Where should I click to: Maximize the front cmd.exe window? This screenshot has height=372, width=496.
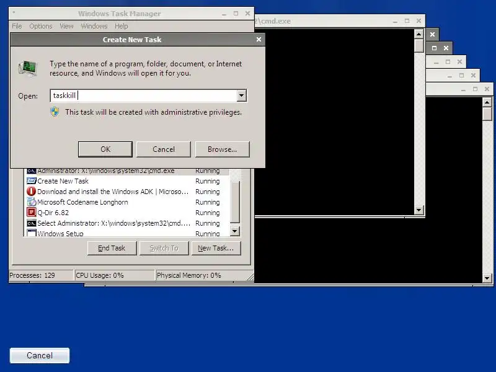(x=407, y=21)
